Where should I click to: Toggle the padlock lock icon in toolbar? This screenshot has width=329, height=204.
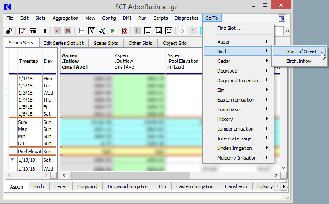click(x=8, y=31)
